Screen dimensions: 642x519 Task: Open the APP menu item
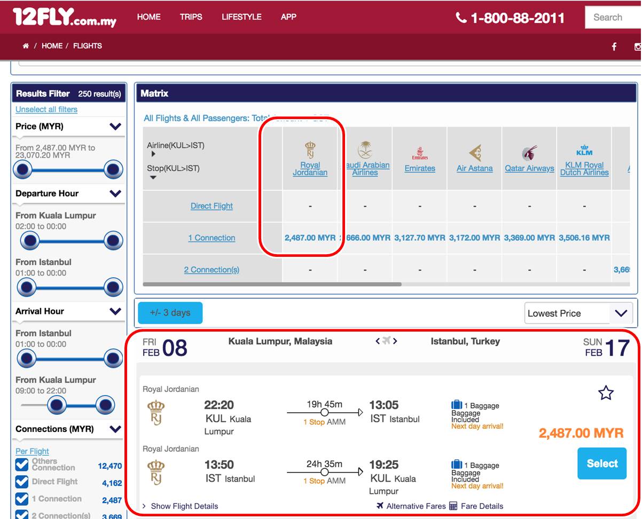point(288,17)
